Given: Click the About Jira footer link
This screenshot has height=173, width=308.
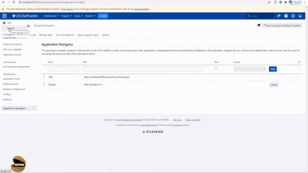Looking at the screenshot, I should [x=177, y=120].
